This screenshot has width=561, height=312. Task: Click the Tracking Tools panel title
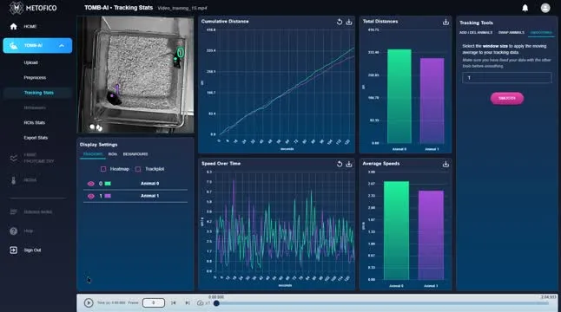tap(476, 23)
